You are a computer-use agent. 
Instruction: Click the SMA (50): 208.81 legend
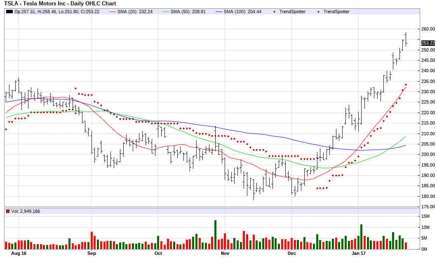(184, 12)
